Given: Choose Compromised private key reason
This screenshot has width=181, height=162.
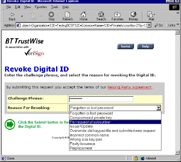Looking at the screenshot, I should (x=115, y=118).
